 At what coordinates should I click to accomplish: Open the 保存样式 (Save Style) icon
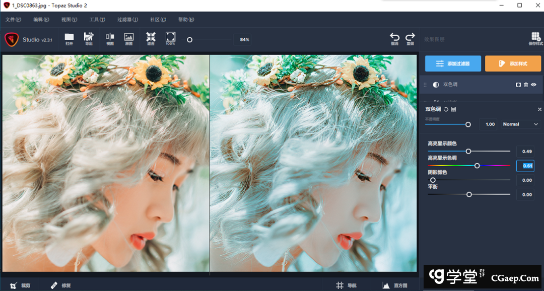point(534,39)
